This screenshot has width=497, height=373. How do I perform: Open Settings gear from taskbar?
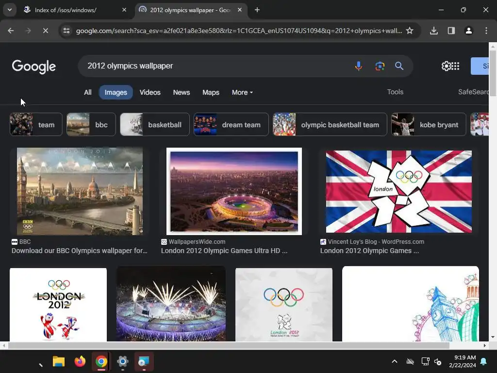pos(122,361)
